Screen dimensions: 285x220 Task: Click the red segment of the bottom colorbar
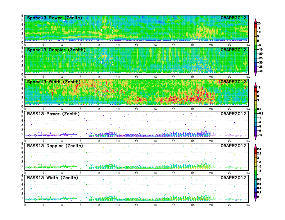coord(255,151)
